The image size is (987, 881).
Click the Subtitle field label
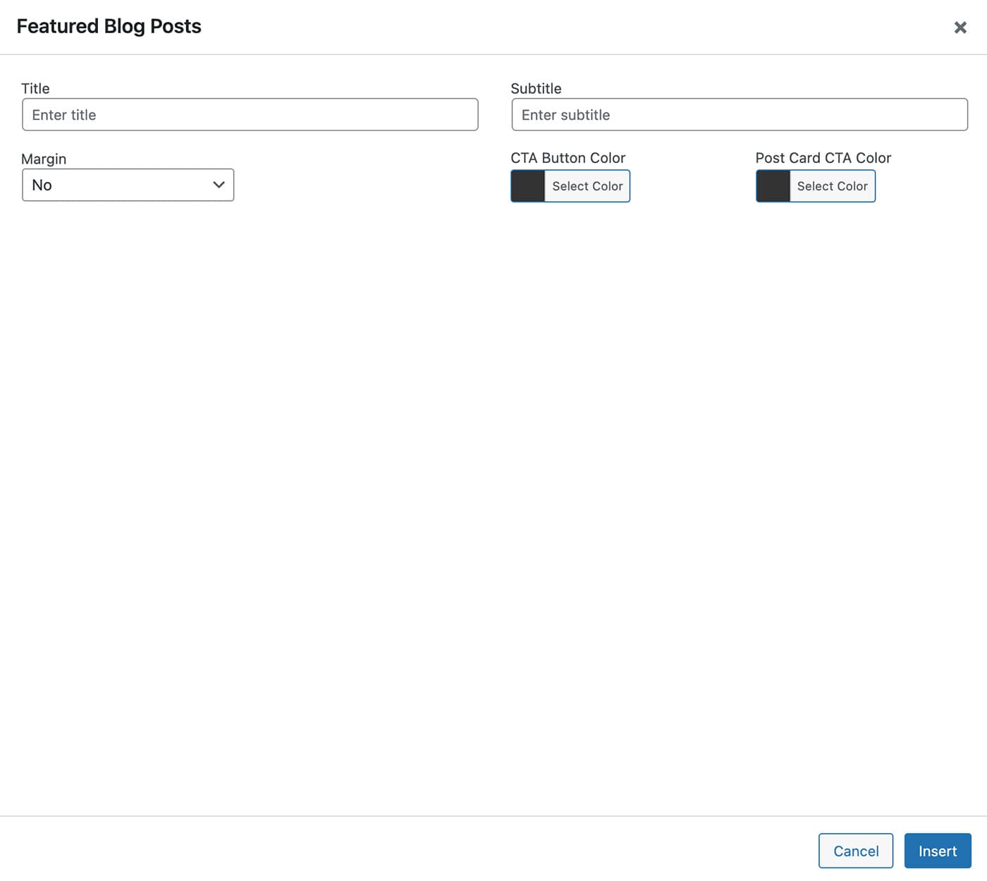pos(536,88)
